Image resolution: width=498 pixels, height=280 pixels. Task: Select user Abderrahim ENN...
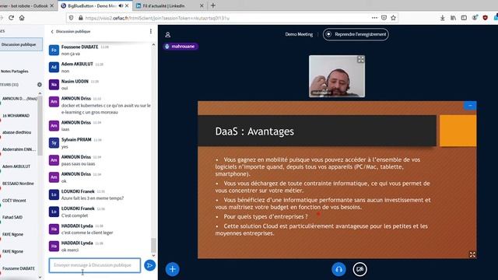(x=19, y=149)
